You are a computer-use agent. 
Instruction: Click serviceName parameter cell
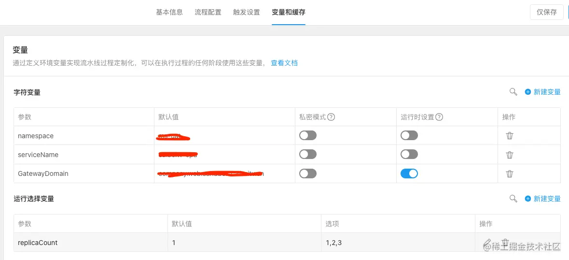point(84,155)
